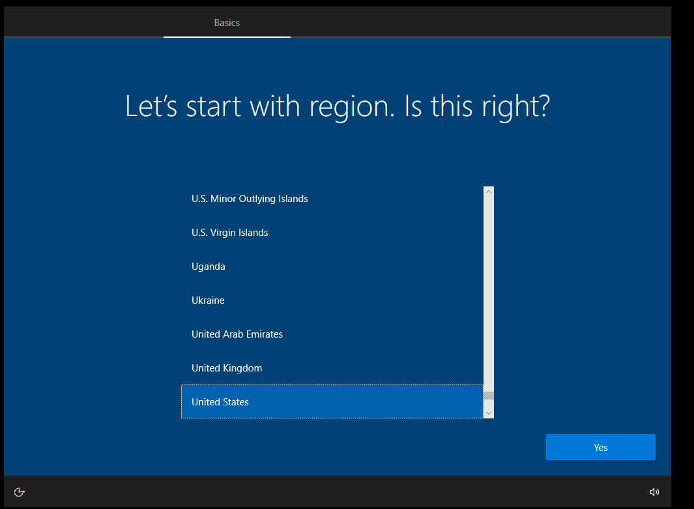Click the "Is this right?" heading text
This screenshot has width=694, height=509.
click(x=478, y=107)
